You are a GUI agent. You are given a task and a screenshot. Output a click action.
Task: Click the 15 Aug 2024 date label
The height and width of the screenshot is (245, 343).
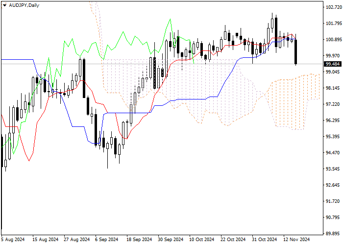click(46, 240)
